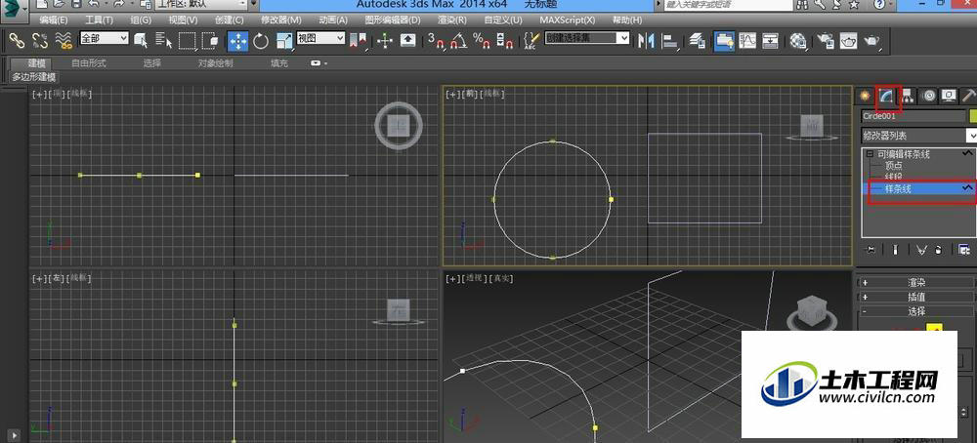This screenshot has height=443, width=977.
Task: Click the top viewport ViewCube
Action: [x=399, y=126]
